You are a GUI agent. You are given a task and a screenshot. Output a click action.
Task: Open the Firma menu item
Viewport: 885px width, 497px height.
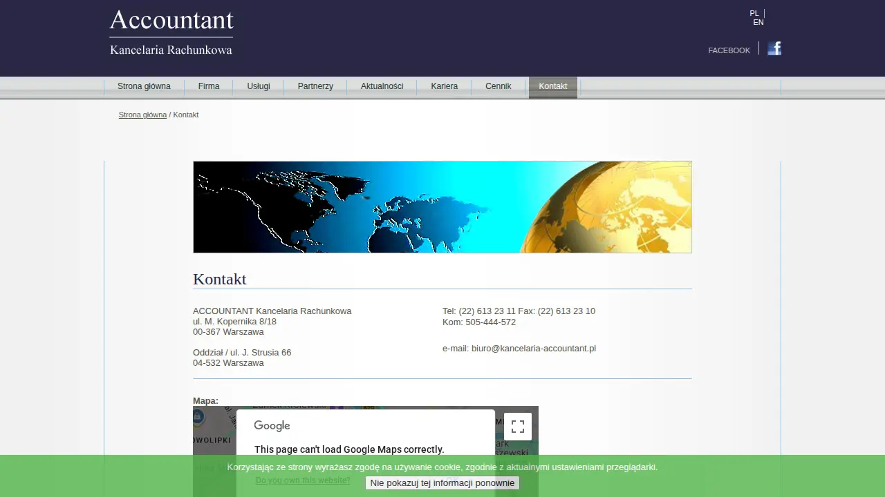point(209,86)
